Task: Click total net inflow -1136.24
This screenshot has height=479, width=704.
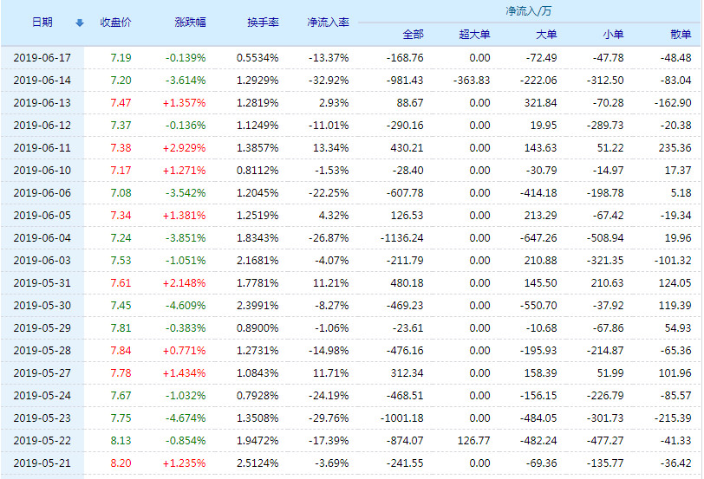Action: [401, 237]
